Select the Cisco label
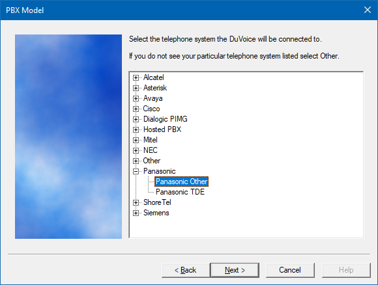The image size is (378, 285). click(x=151, y=109)
